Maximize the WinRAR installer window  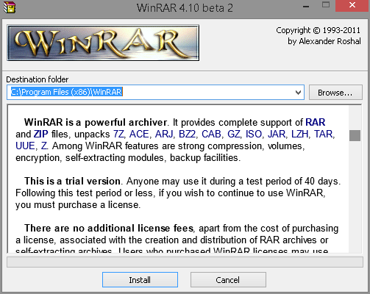point(326,5)
